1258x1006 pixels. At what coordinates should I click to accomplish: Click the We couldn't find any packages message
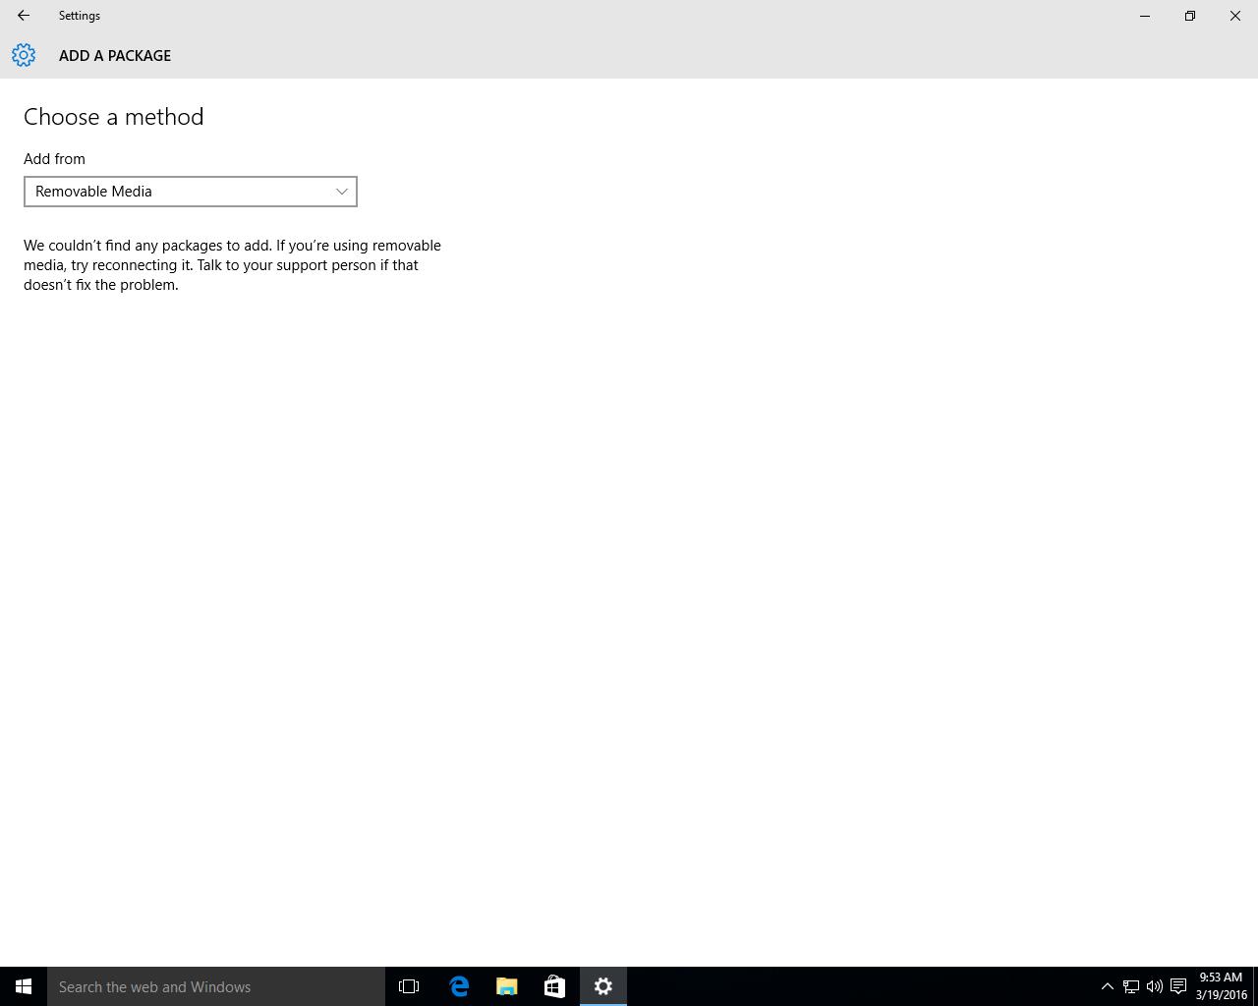(x=233, y=265)
